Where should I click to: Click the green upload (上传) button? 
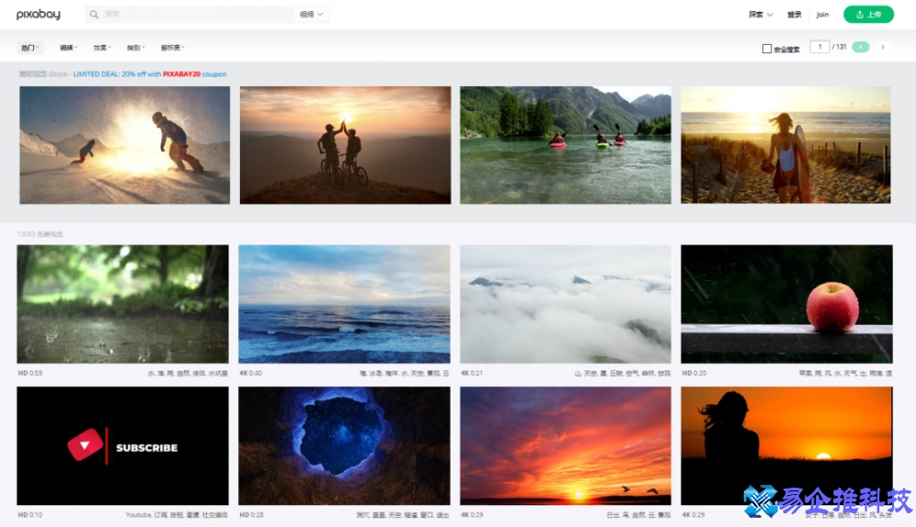[867, 15]
